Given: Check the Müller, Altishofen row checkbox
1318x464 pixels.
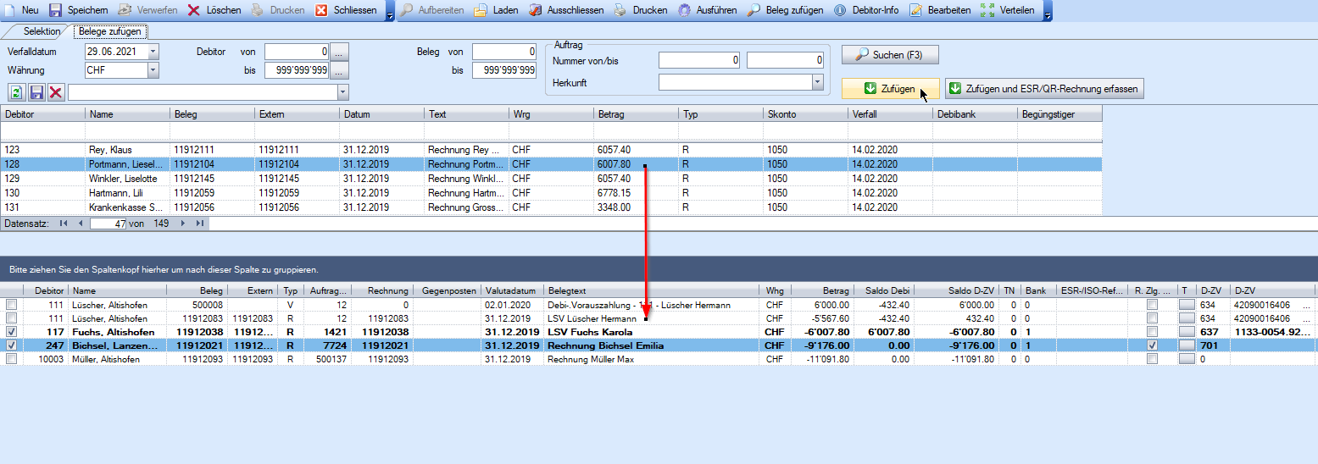Looking at the screenshot, I should pos(12,359).
